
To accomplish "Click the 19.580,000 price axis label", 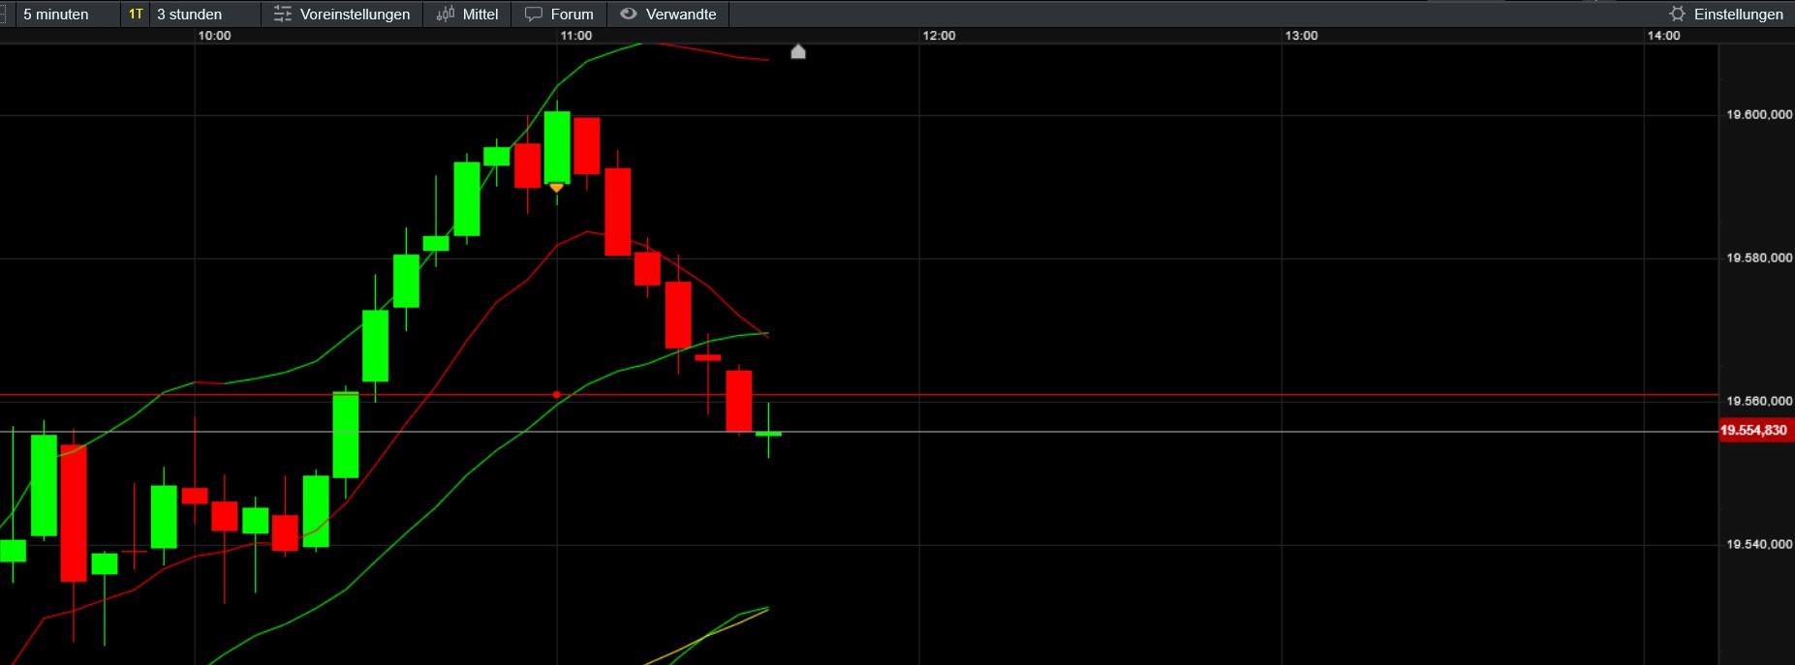I will pyautogui.click(x=1759, y=257).
